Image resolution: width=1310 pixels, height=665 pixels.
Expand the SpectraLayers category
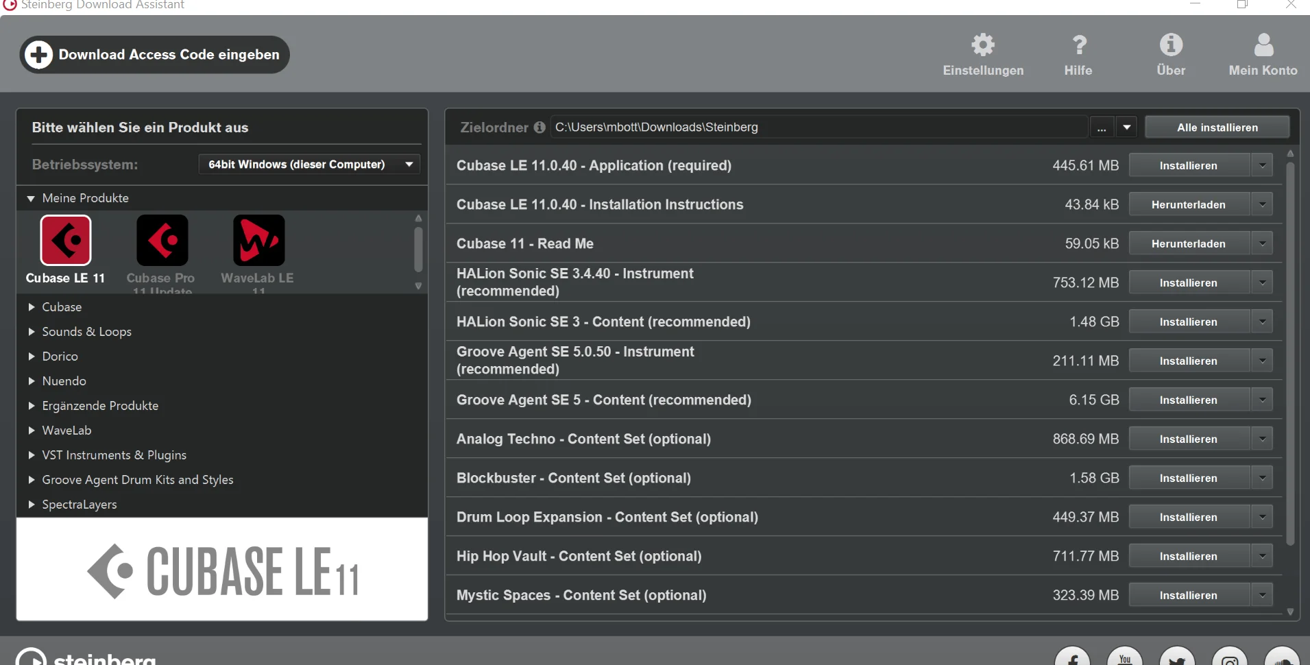(31, 505)
